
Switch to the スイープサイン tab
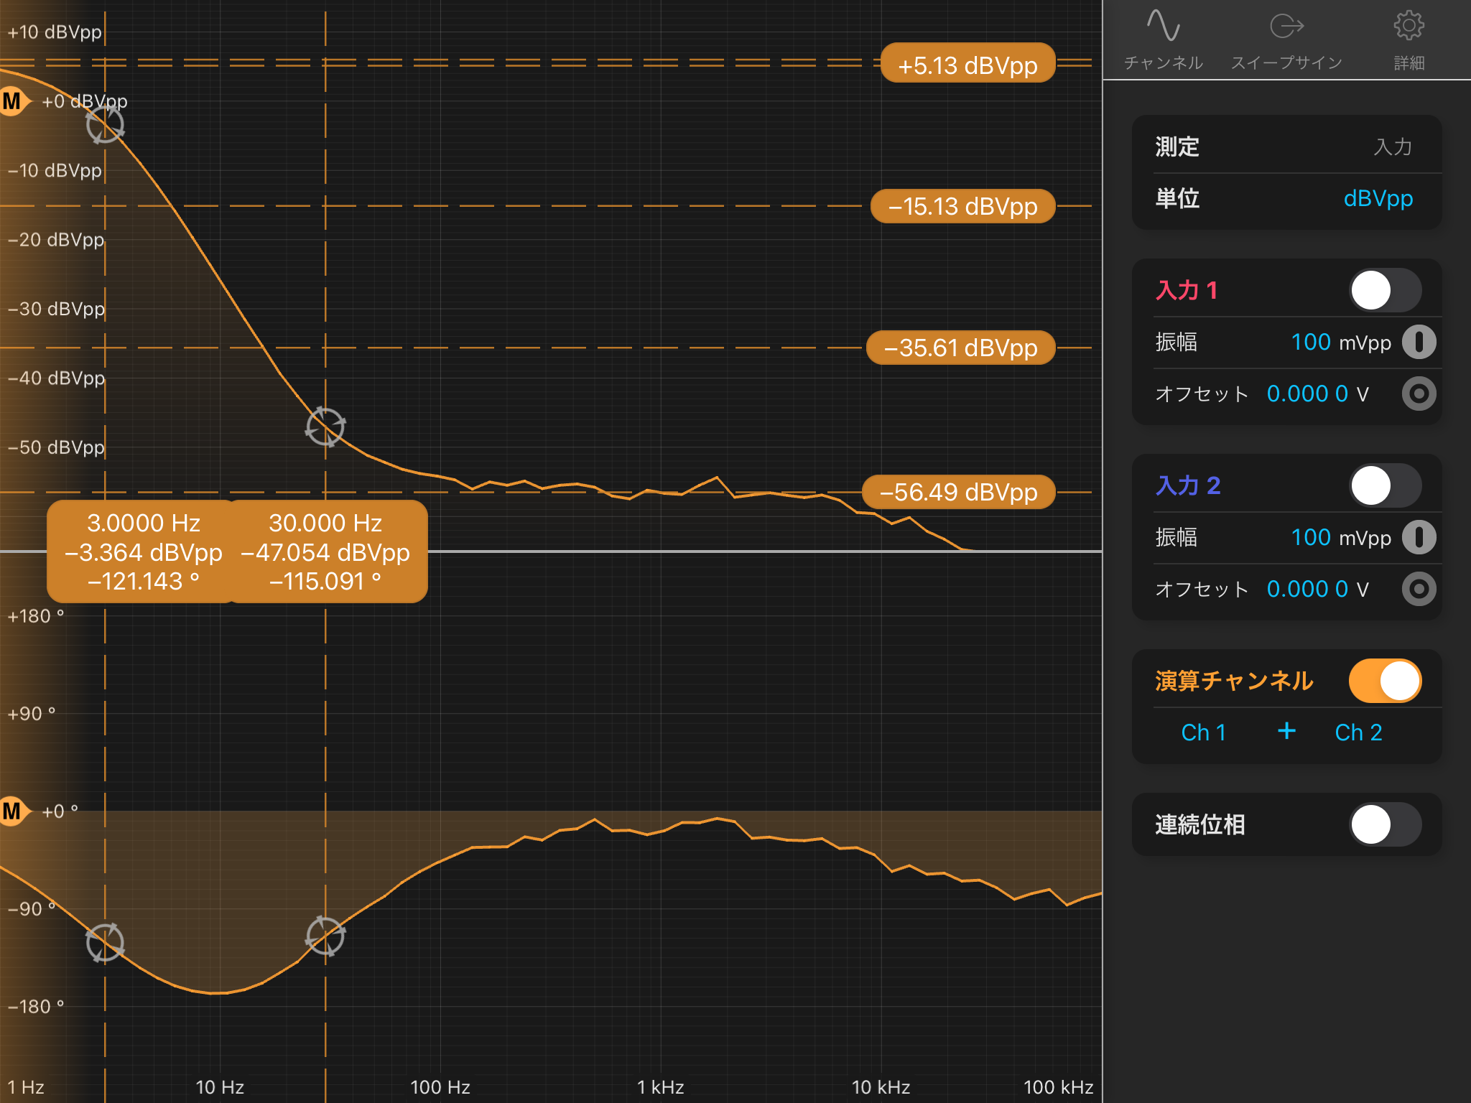[x=1286, y=40]
